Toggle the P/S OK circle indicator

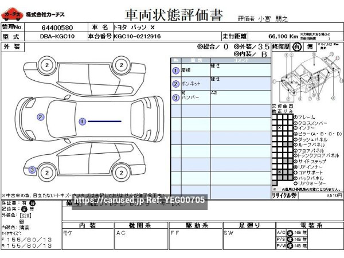click(290, 239)
